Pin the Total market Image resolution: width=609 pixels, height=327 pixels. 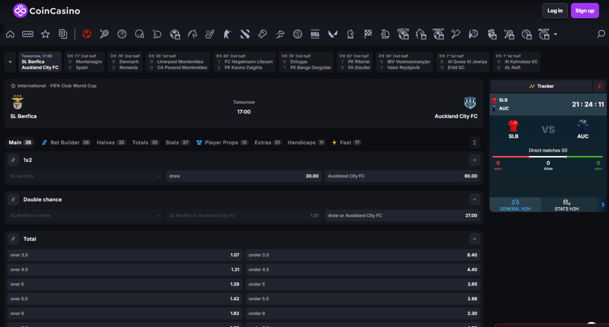13,239
